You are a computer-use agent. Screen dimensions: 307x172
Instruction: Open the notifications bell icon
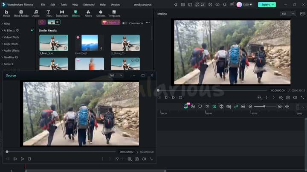(x=225, y=5)
